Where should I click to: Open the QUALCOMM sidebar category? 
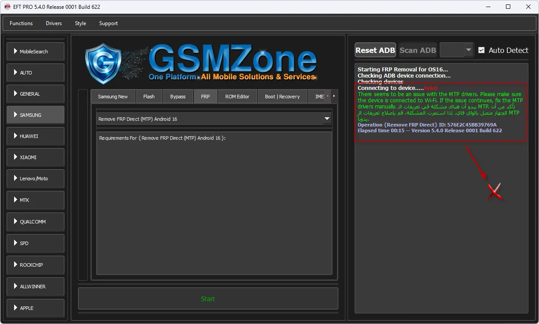[x=35, y=222]
